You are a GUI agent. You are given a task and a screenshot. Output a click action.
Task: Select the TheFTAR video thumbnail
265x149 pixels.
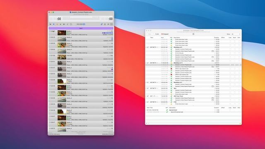coord(62,57)
